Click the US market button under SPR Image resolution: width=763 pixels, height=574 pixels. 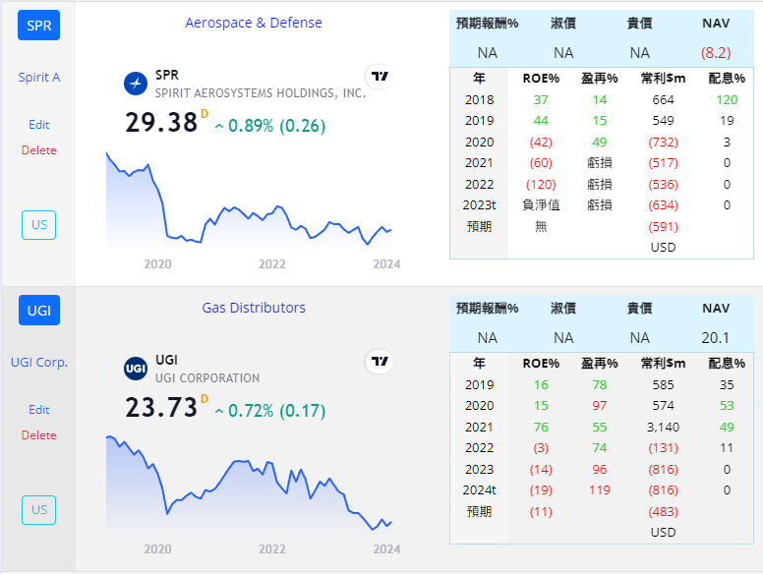pos(39,225)
